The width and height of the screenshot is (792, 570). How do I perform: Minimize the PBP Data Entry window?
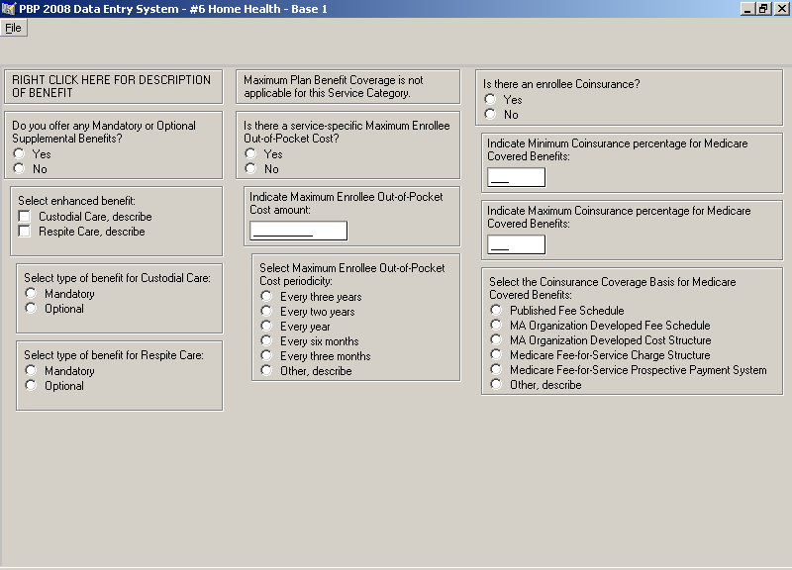(x=747, y=9)
